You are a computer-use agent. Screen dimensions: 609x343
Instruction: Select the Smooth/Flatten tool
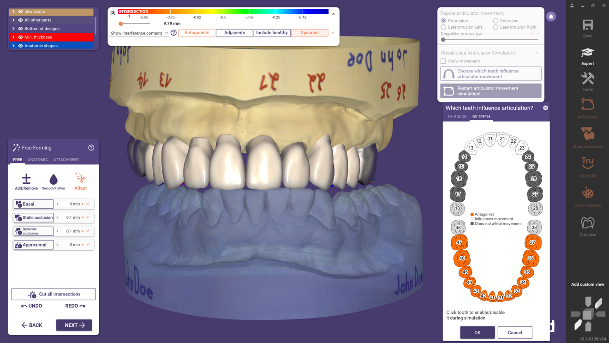[53, 181]
